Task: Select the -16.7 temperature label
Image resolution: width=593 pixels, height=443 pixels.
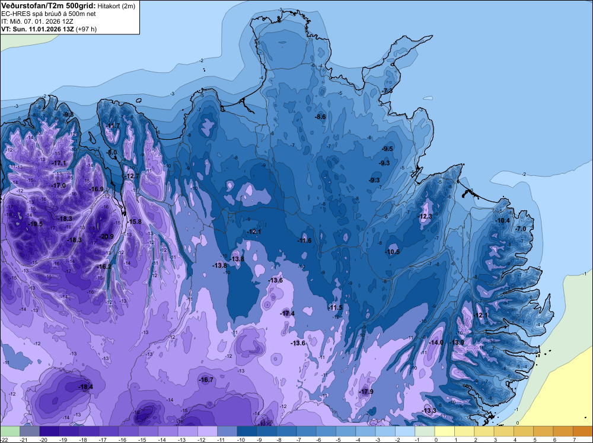Action: tap(206, 380)
